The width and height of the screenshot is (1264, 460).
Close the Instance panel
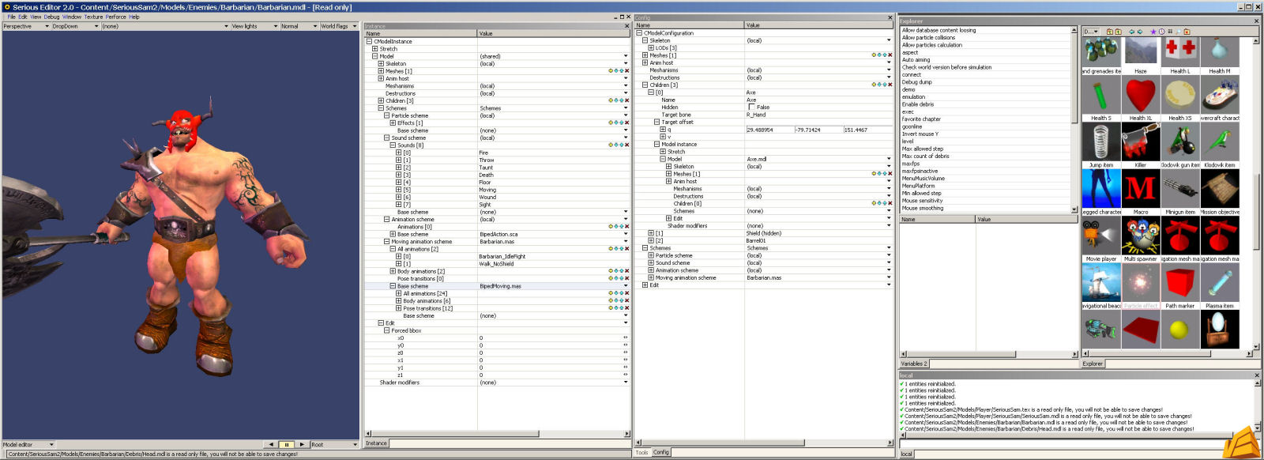click(x=627, y=26)
